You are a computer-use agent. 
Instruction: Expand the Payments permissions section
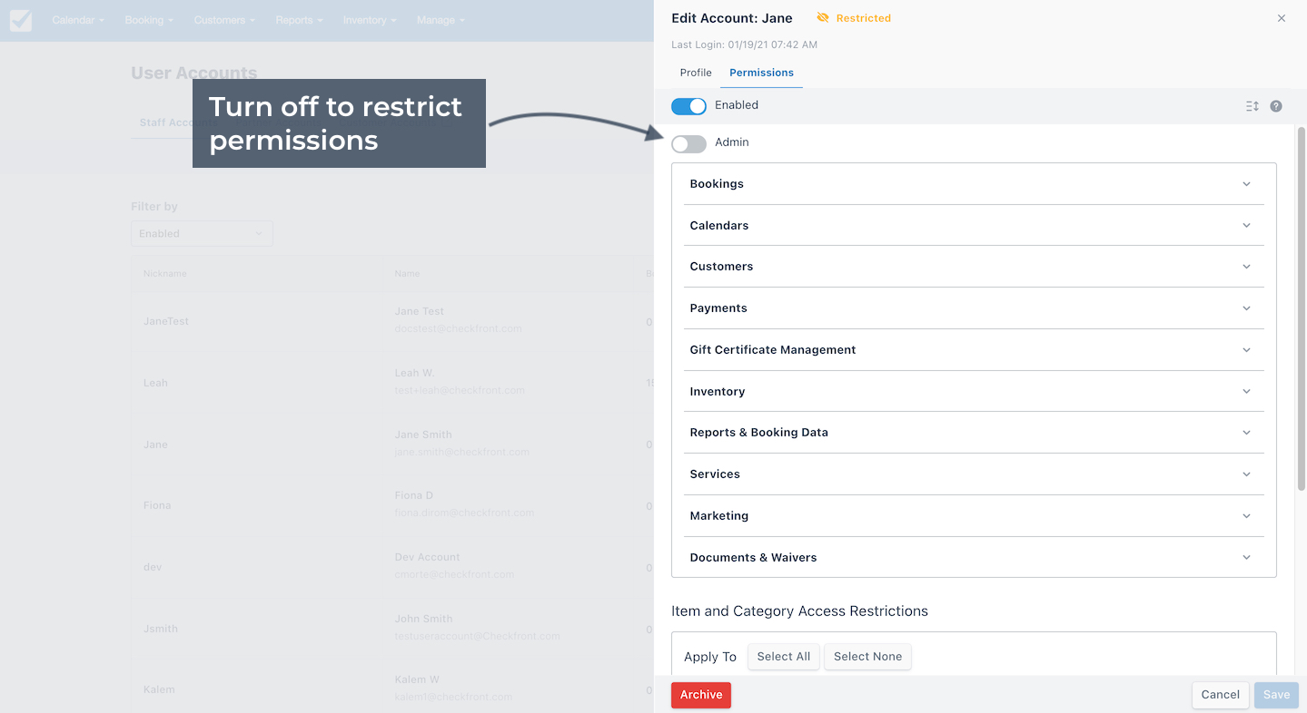[974, 308]
